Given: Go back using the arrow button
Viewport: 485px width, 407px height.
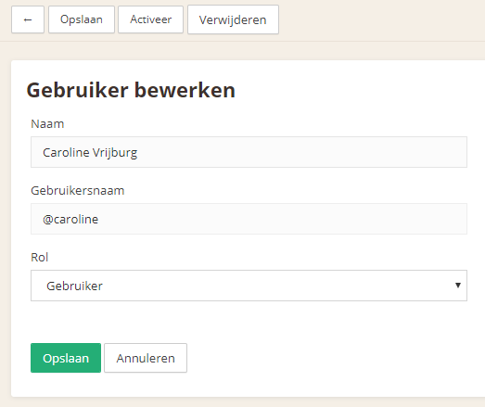Looking at the screenshot, I should point(28,19).
